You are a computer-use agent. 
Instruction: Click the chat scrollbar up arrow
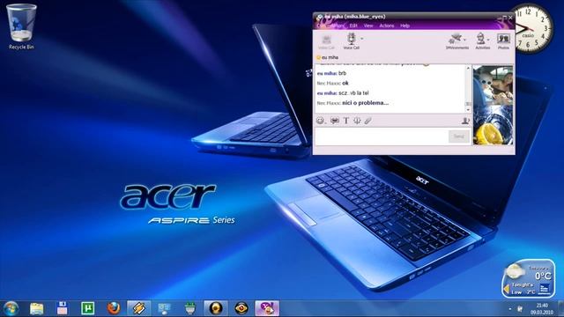468,68
